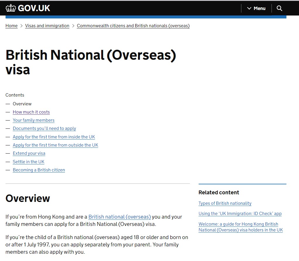Open Extend your visa page
Viewport: 299px width, 261px height.
(29, 153)
